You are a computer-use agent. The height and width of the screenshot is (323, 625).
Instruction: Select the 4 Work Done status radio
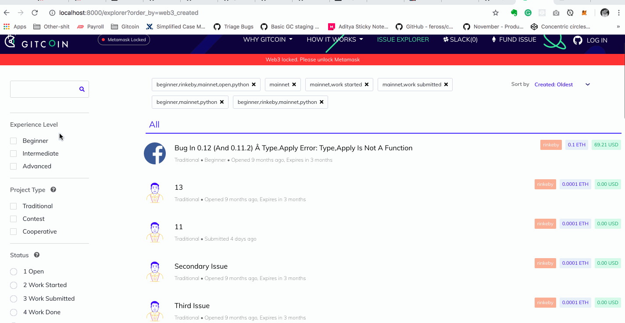tap(14, 312)
